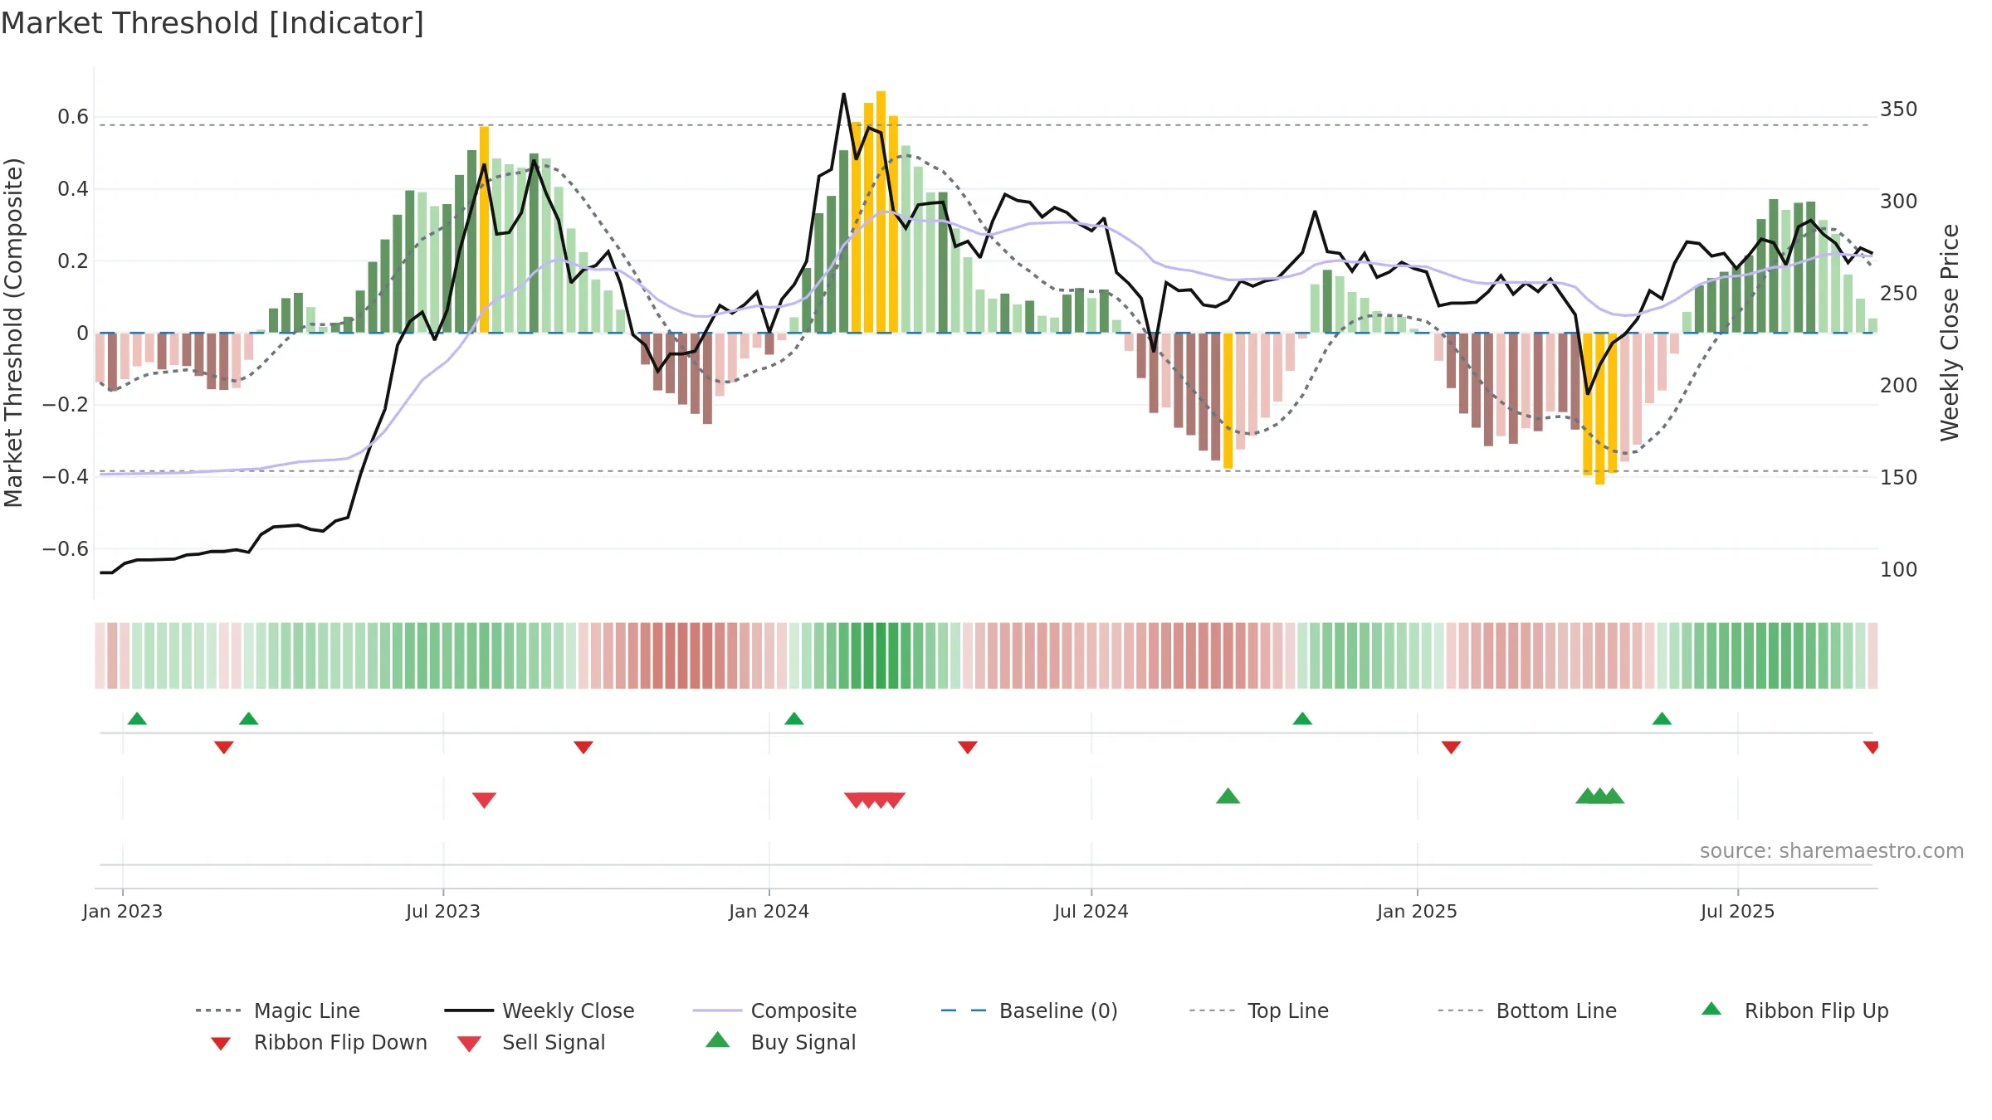Click the ribbon flip down triangle near April 2024
This screenshot has width=1992, height=1120.
click(x=968, y=747)
